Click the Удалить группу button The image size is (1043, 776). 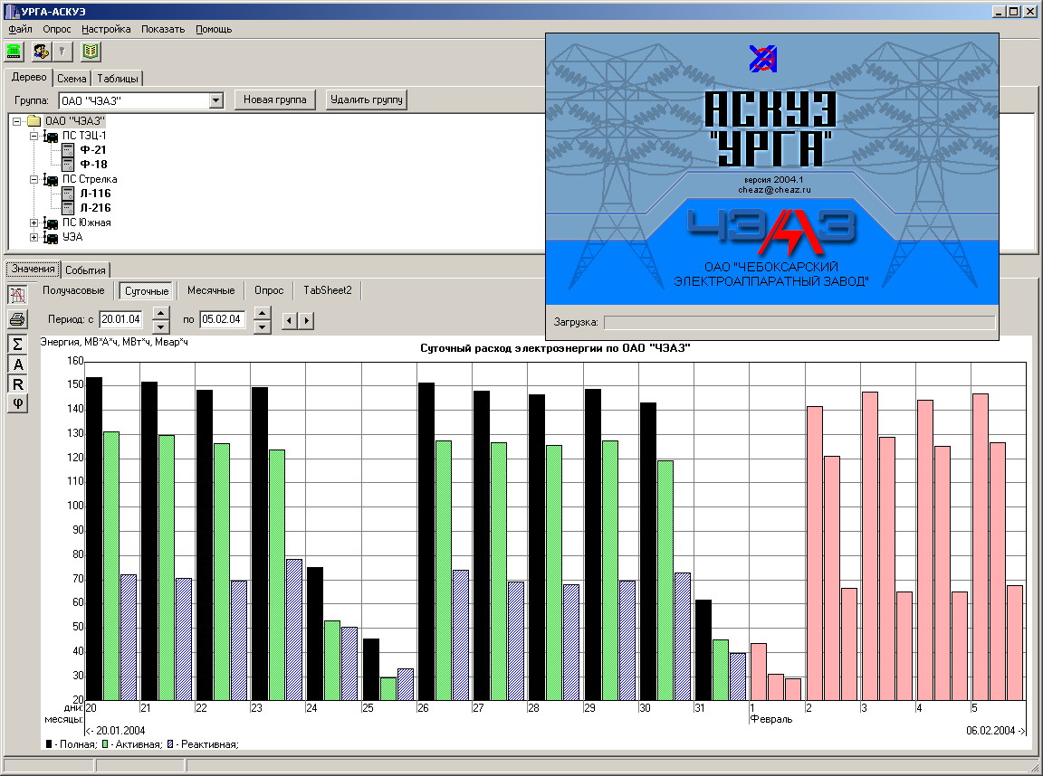(x=367, y=99)
